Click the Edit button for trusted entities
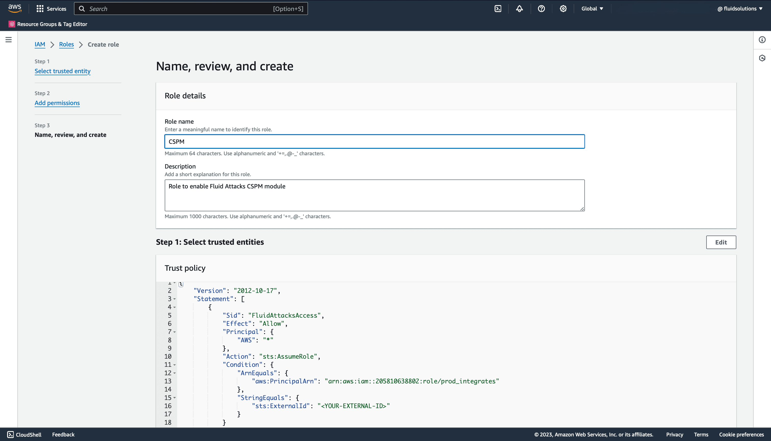This screenshot has width=771, height=441. point(721,242)
